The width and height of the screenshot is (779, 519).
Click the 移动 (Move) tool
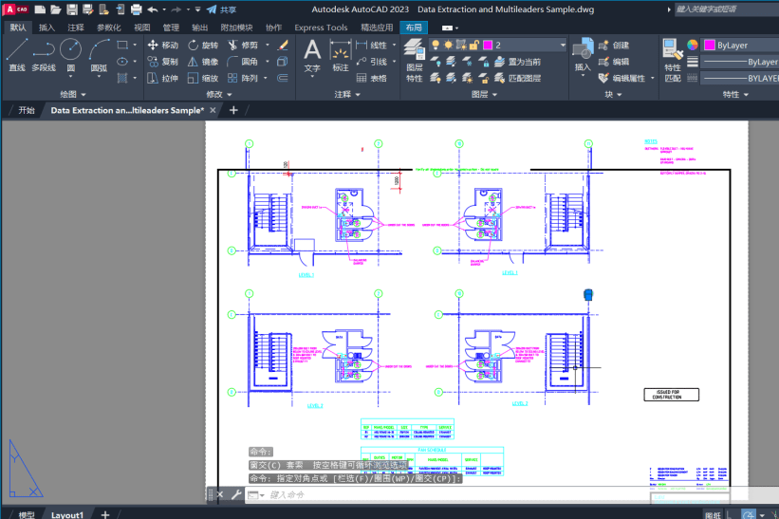click(x=163, y=46)
